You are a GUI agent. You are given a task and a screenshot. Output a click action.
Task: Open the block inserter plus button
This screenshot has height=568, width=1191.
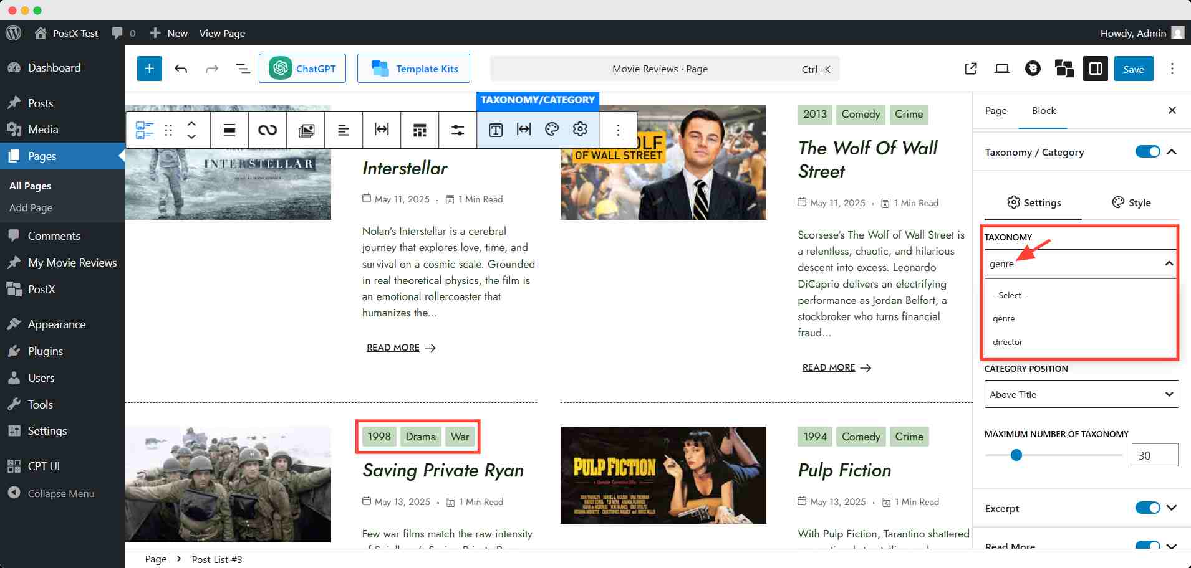pos(150,69)
